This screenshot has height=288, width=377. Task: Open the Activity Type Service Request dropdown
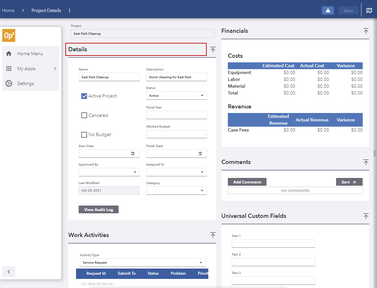[143, 263]
